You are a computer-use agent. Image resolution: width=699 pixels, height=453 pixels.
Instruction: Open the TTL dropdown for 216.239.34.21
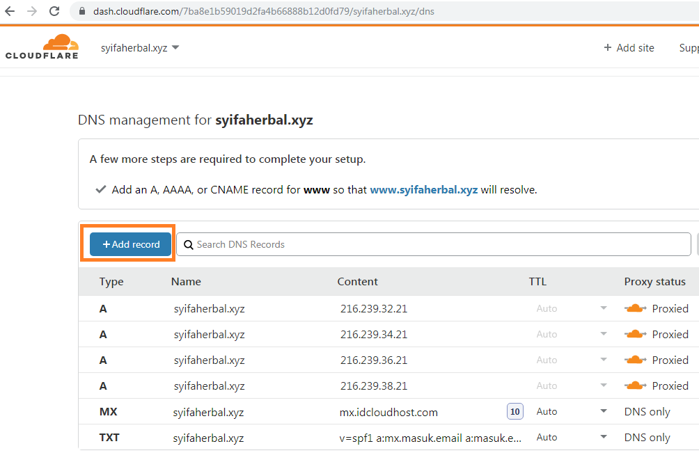coord(604,334)
